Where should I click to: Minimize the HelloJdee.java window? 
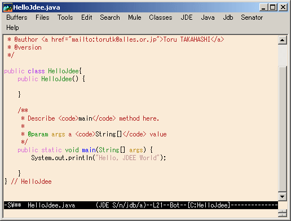[x=263, y=7]
